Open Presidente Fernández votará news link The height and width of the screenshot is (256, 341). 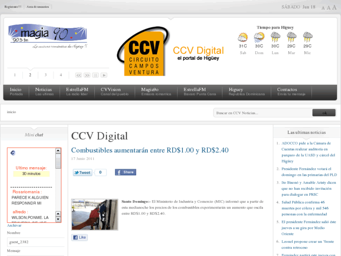pyautogui.click(x=309, y=172)
